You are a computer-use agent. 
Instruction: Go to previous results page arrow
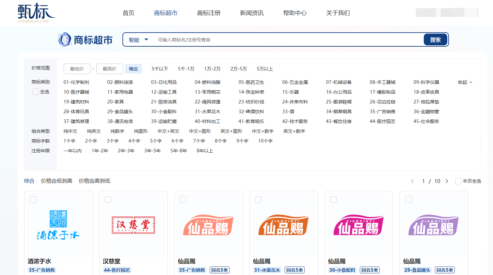click(x=412, y=181)
